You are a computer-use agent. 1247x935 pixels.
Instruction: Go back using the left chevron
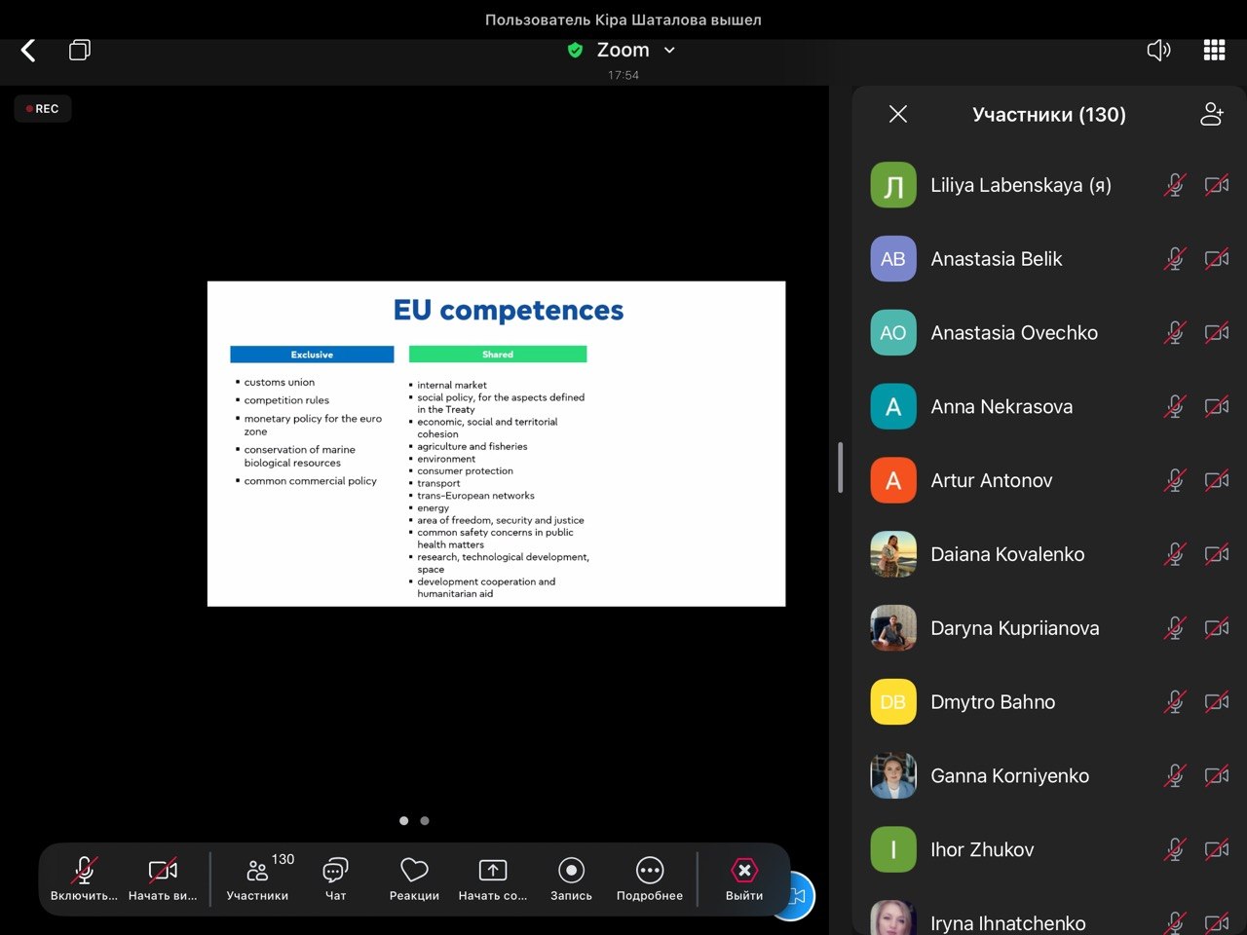[x=28, y=51]
